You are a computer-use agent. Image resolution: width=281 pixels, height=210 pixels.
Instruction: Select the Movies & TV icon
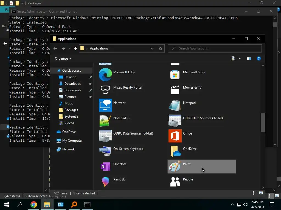(175, 90)
